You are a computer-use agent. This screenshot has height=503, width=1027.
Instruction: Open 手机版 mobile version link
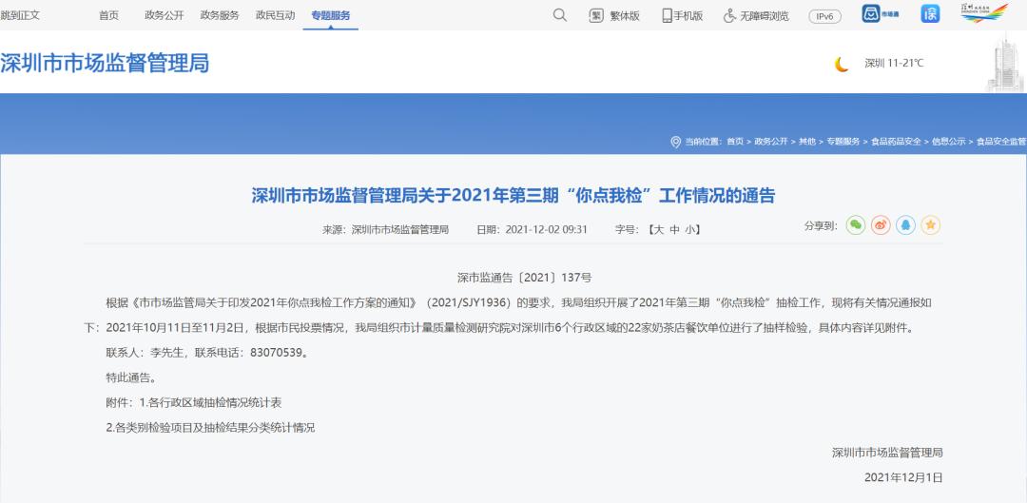click(683, 16)
